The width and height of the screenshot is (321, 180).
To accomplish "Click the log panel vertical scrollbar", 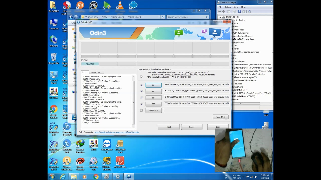I will click(133, 101).
